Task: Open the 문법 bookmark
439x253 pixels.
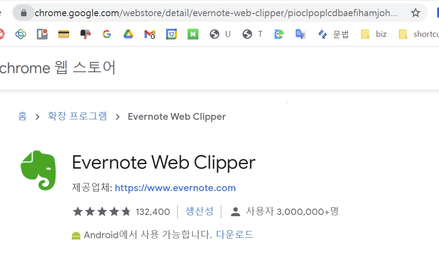Action: click(x=334, y=34)
